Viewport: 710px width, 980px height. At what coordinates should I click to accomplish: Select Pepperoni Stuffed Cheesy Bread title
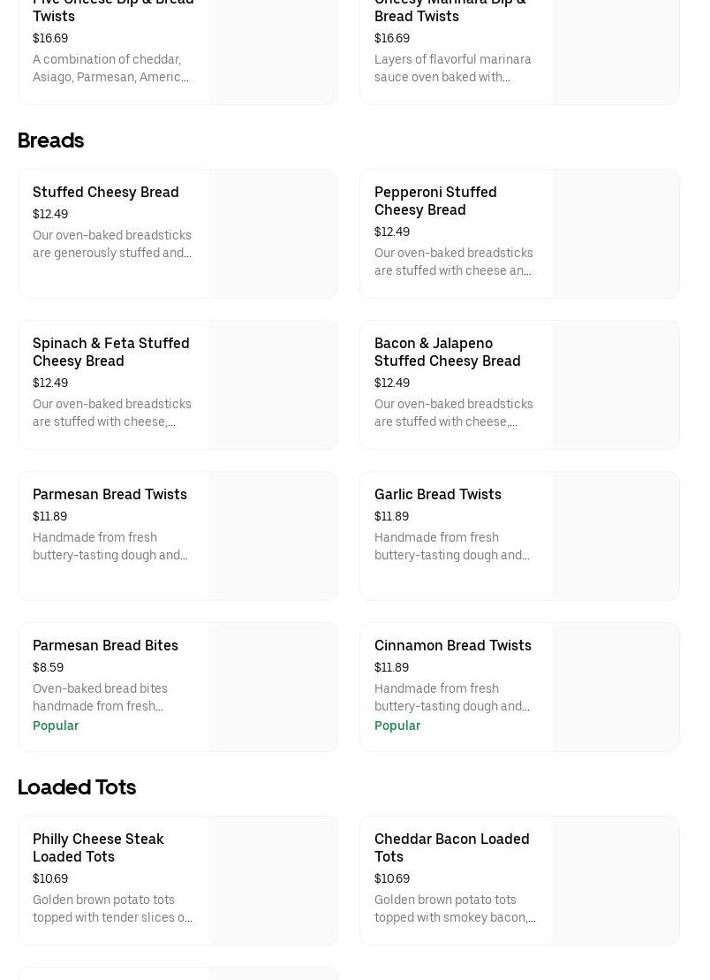click(434, 201)
